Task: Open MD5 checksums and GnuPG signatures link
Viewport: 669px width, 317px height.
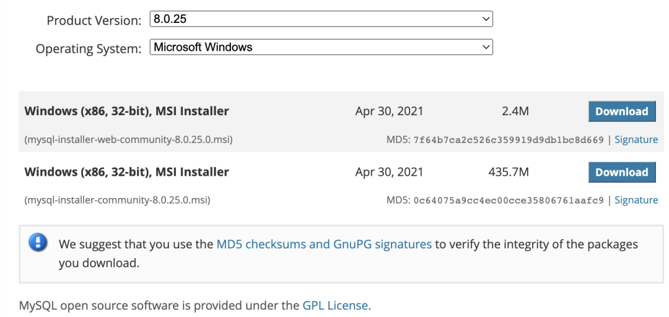Action: (x=324, y=244)
